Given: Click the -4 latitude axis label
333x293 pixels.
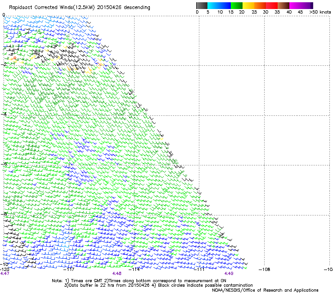Looking at the screenshot, I should pyautogui.click(x=4, y=114).
